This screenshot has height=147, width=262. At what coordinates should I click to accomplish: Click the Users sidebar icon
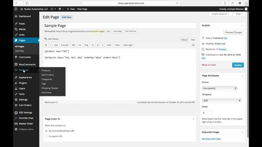coord(16,89)
